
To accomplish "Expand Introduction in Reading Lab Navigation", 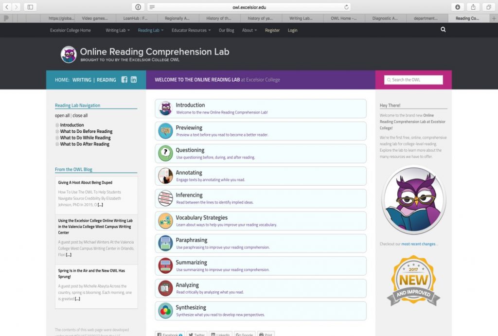I will (57, 125).
